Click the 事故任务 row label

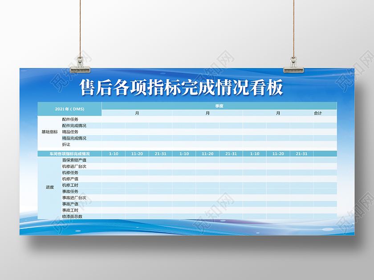tap(70, 191)
